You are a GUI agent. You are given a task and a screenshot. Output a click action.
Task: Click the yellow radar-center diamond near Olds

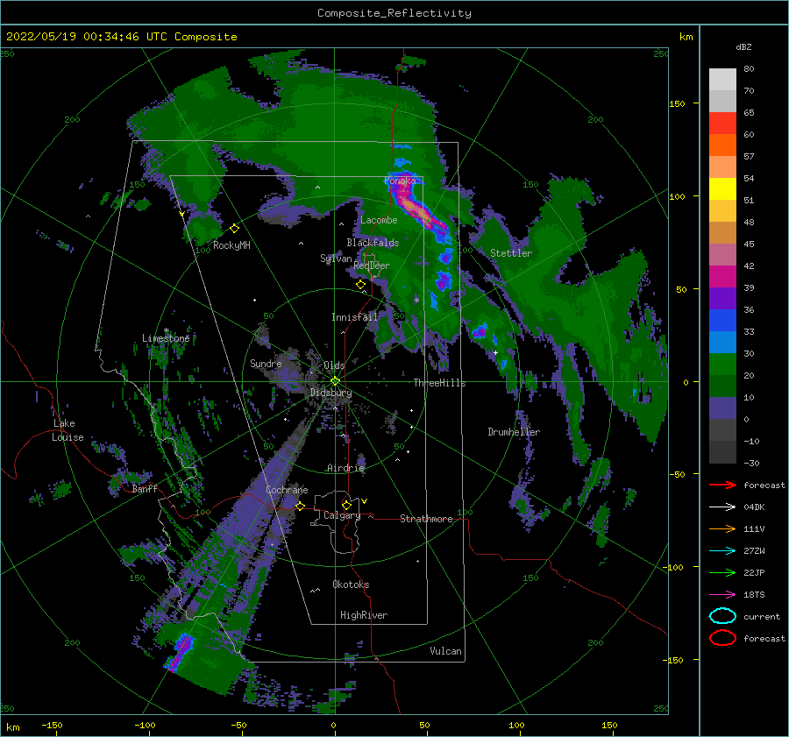[335, 381]
